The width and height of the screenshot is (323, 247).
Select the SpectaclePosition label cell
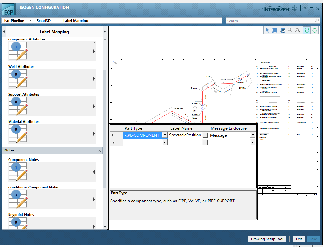tap(185, 135)
